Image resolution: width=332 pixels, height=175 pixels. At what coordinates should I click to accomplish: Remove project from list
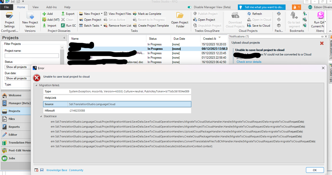117,26
